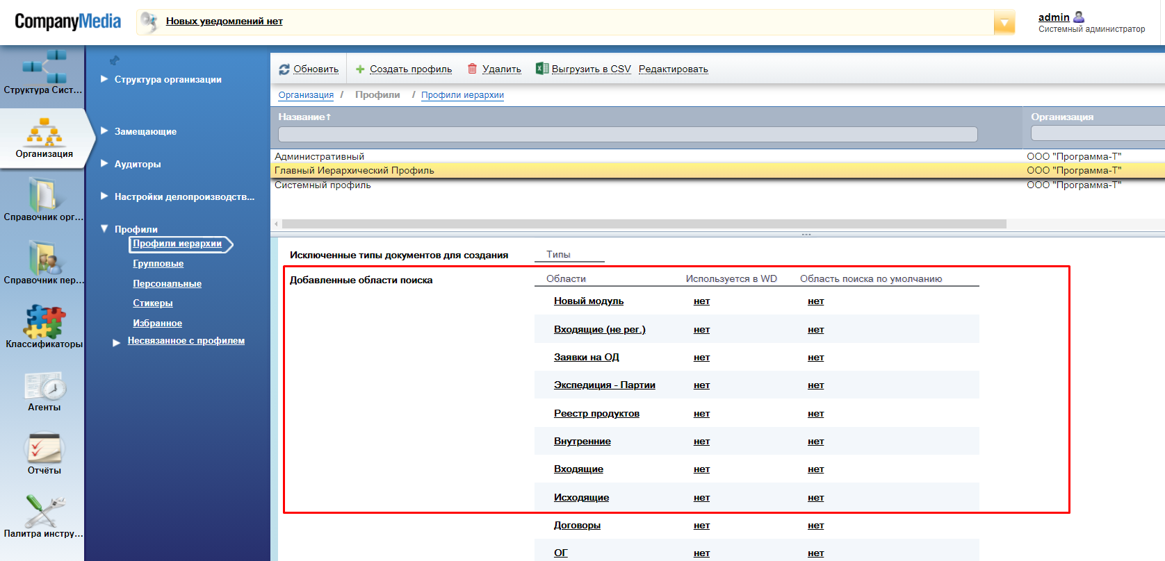Toggle default search area for Входящие

[815, 469]
